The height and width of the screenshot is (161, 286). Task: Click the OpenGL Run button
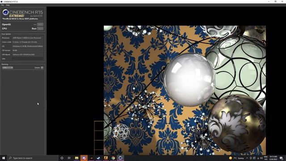pyautogui.click(x=40, y=24)
